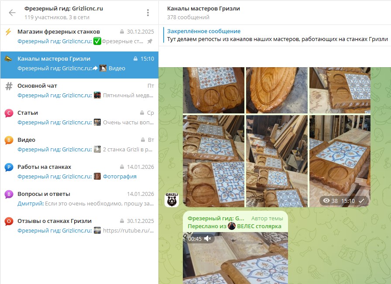Click sender name Фрезерный гид: G... on the video message

pyautogui.click(x=216, y=219)
